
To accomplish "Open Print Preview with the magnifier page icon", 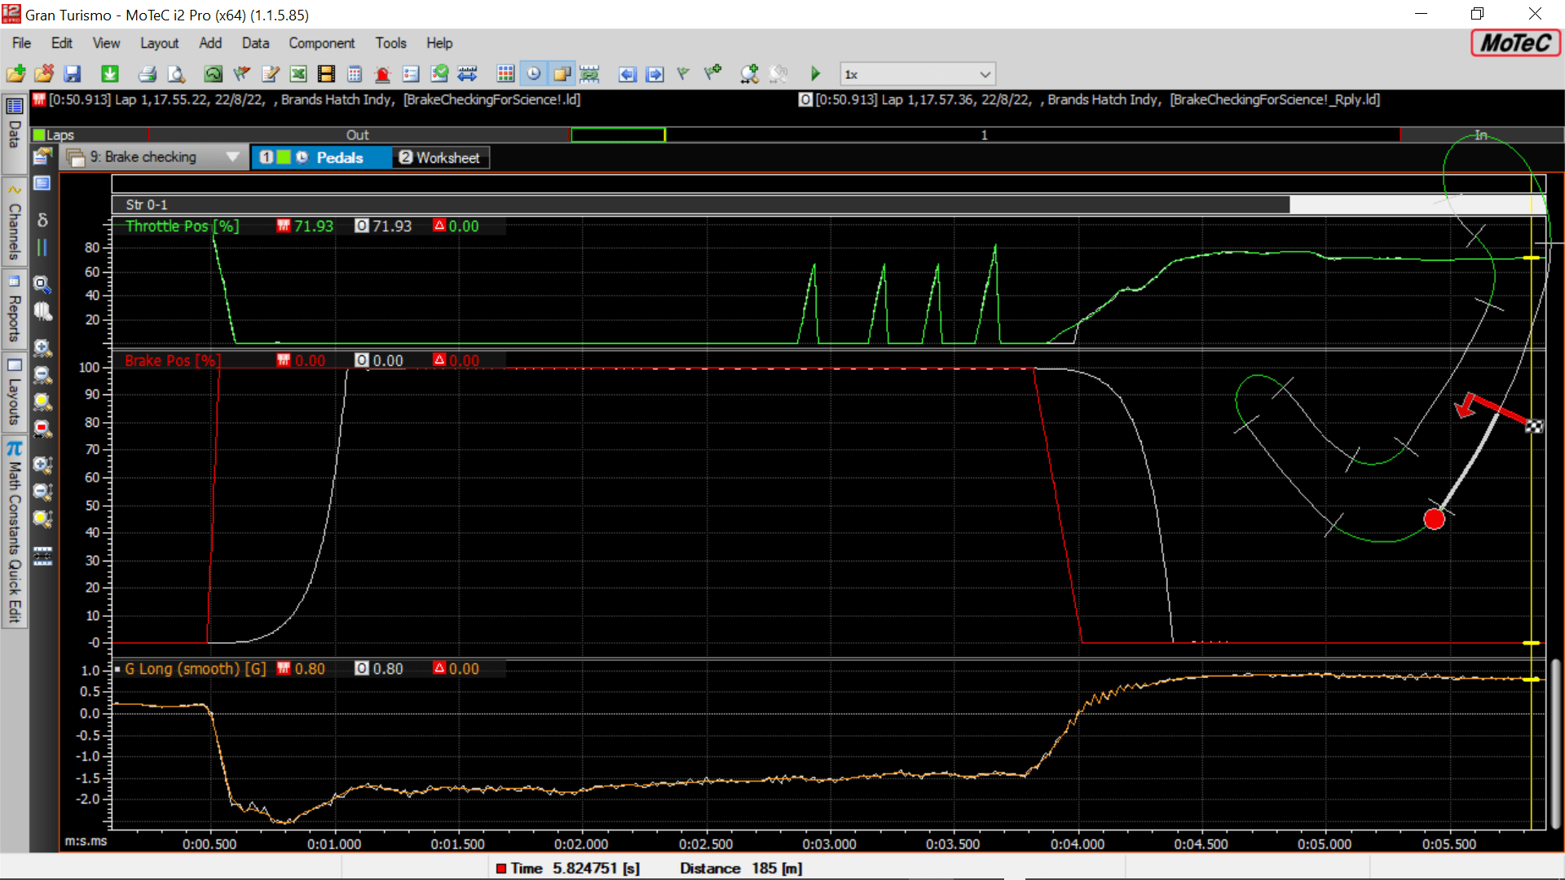I will coord(176,74).
